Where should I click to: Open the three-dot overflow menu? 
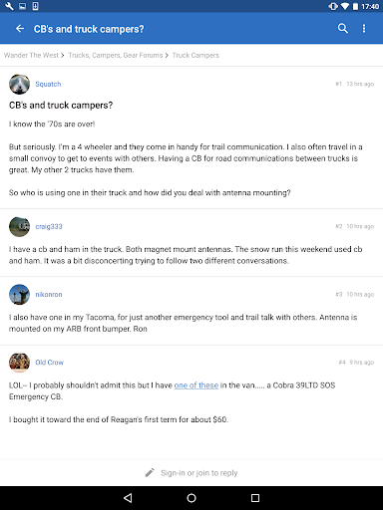pos(364,29)
